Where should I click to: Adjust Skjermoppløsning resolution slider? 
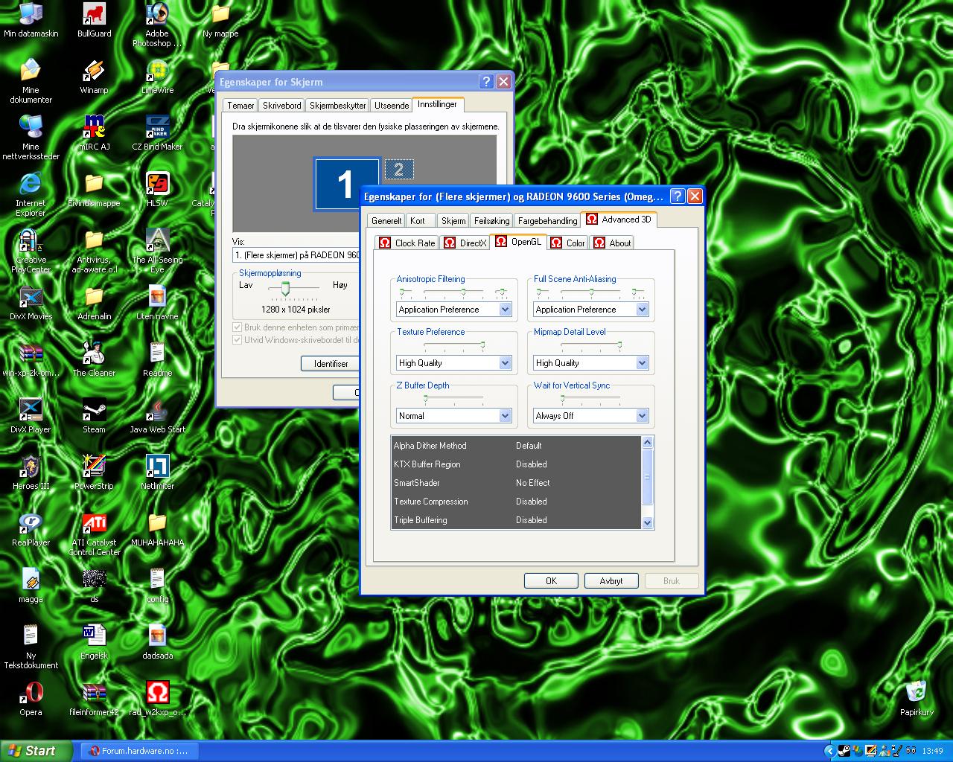(286, 288)
